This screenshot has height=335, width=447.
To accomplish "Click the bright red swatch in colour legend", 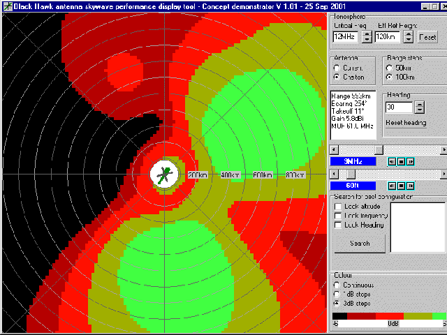I will pyautogui.click(x=390, y=316).
